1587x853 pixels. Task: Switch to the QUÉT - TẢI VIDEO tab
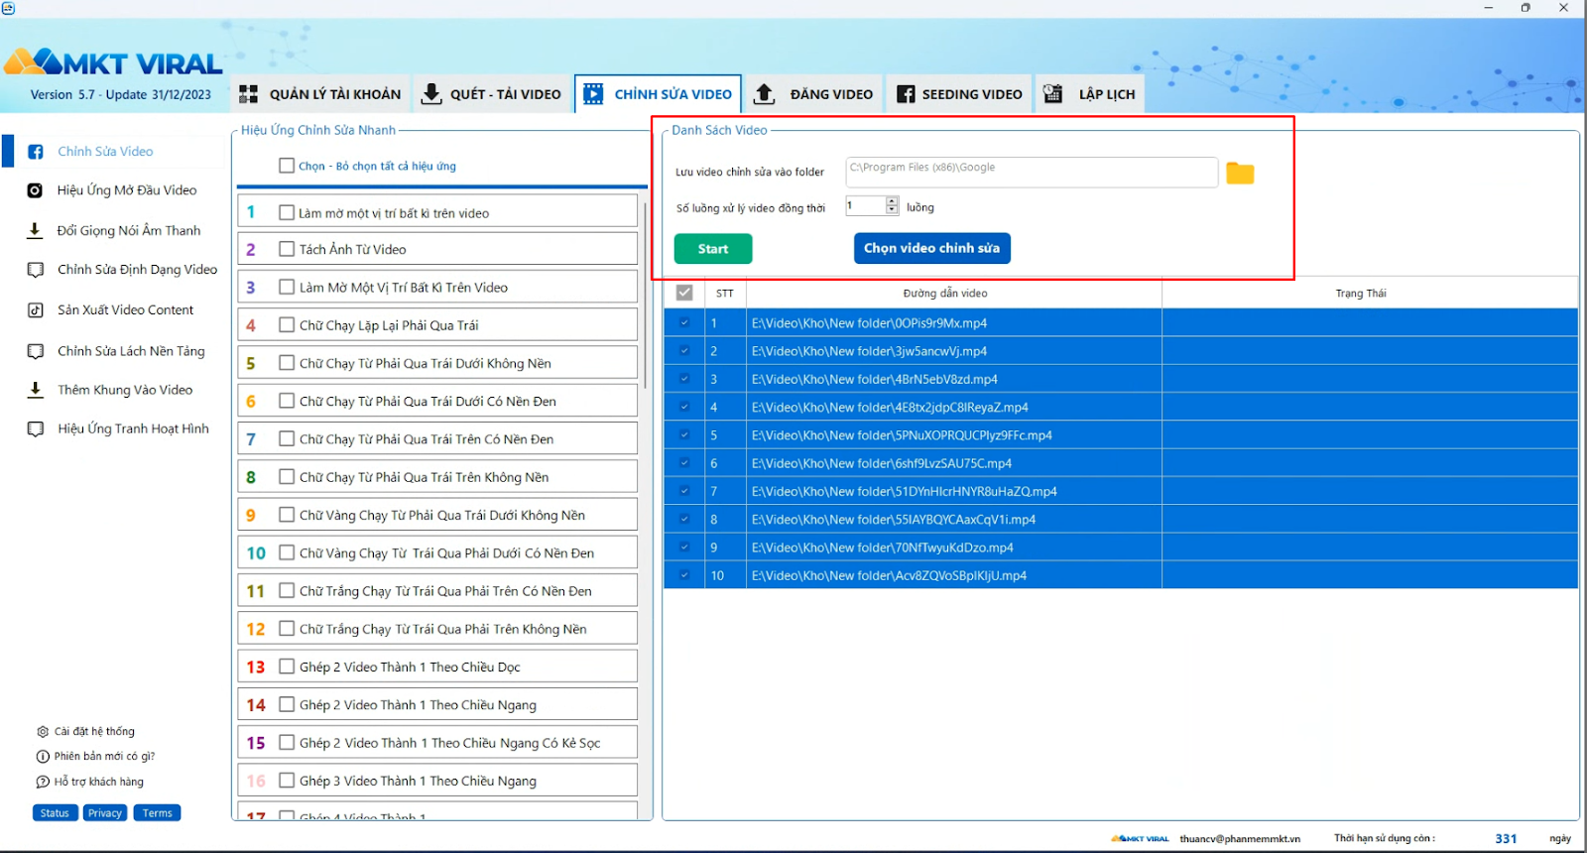[x=492, y=94]
